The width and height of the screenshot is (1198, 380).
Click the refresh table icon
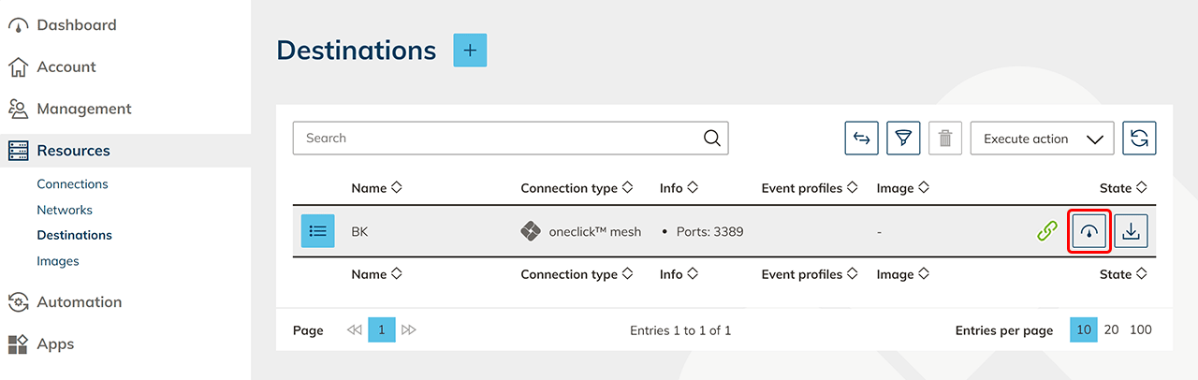pos(1139,139)
